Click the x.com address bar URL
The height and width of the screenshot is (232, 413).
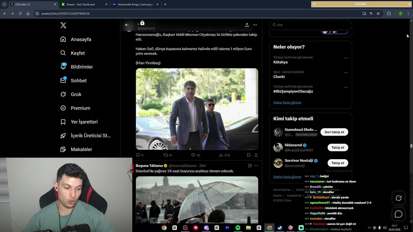click(65, 14)
